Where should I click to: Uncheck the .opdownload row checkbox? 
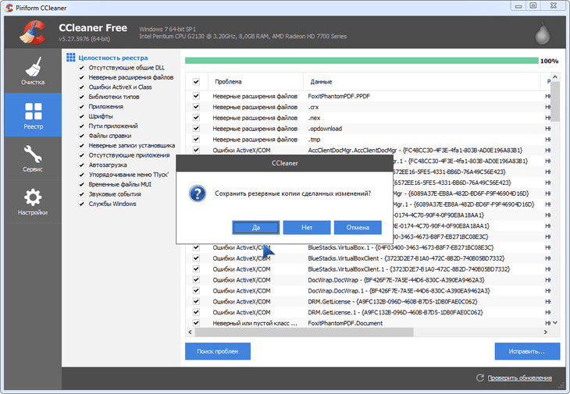pos(196,128)
